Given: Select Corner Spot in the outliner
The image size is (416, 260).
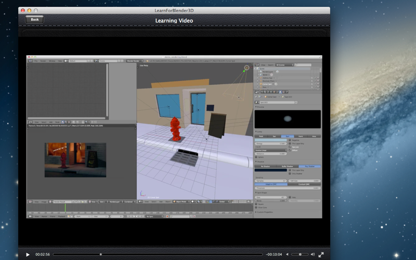Looking at the screenshot, I should tap(267, 84).
